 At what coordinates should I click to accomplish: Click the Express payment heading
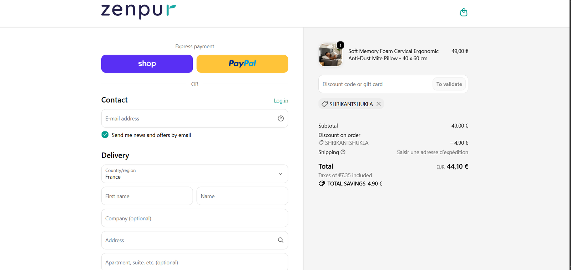(x=194, y=46)
